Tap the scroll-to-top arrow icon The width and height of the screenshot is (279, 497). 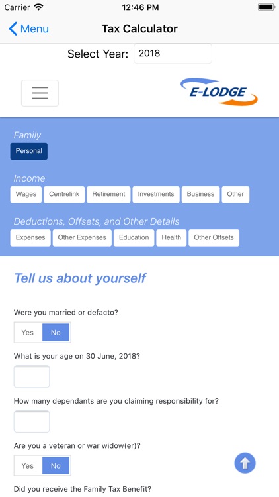pyautogui.click(x=245, y=463)
